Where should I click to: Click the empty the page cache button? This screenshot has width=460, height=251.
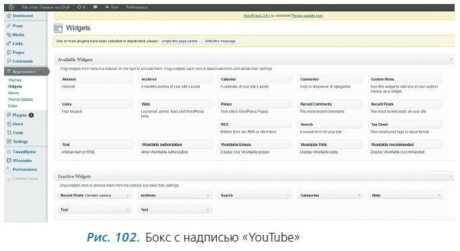click(x=180, y=41)
